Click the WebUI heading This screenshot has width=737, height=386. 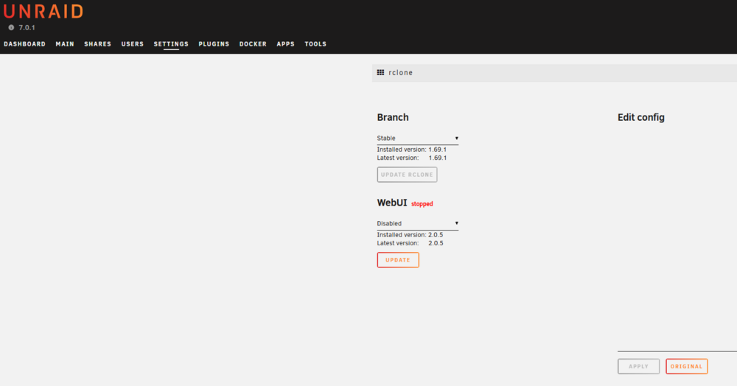tap(392, 203)
